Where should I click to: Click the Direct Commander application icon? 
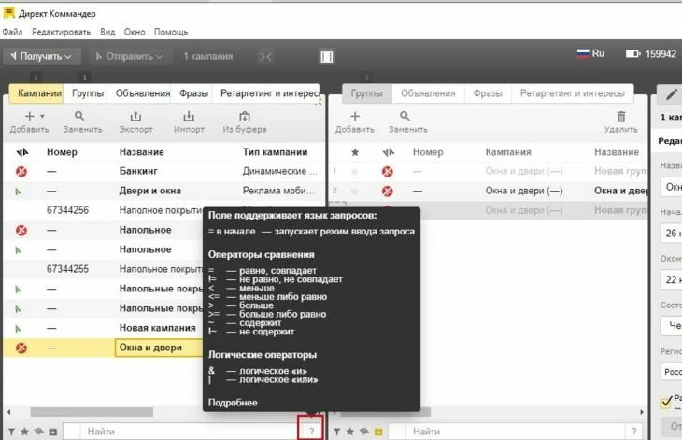point(8,13)
